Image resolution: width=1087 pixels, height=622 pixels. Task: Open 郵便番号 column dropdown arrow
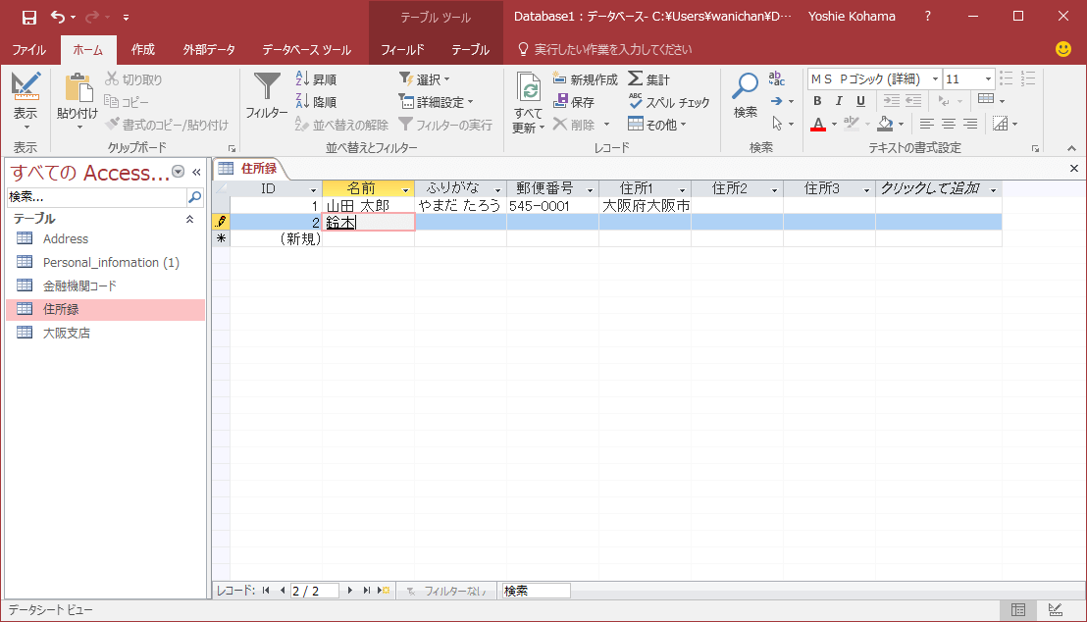[x=591, y=190]
